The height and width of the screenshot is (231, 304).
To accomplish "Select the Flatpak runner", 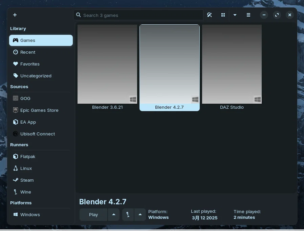I will [41, 156].
